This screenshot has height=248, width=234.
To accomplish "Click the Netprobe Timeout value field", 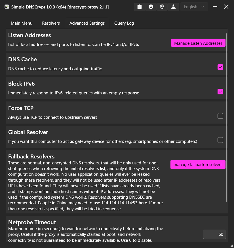I will (214, 234).
